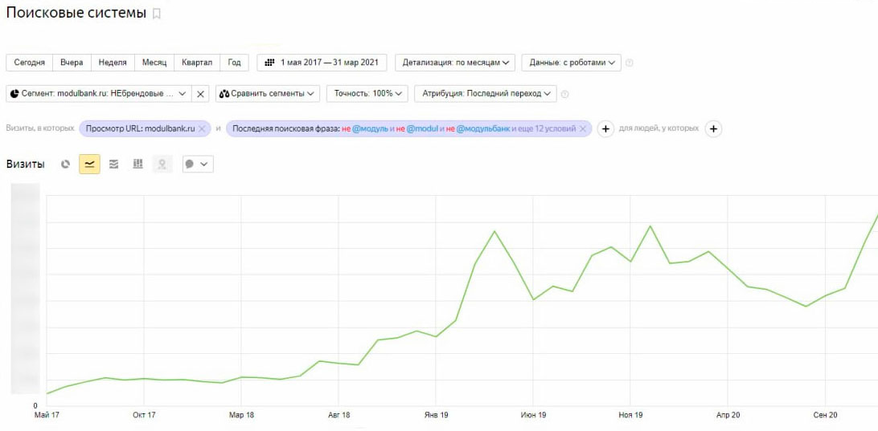Screen dimensions: 878x431
Task: Click the map chart view icon
Action: click(162, 164)
